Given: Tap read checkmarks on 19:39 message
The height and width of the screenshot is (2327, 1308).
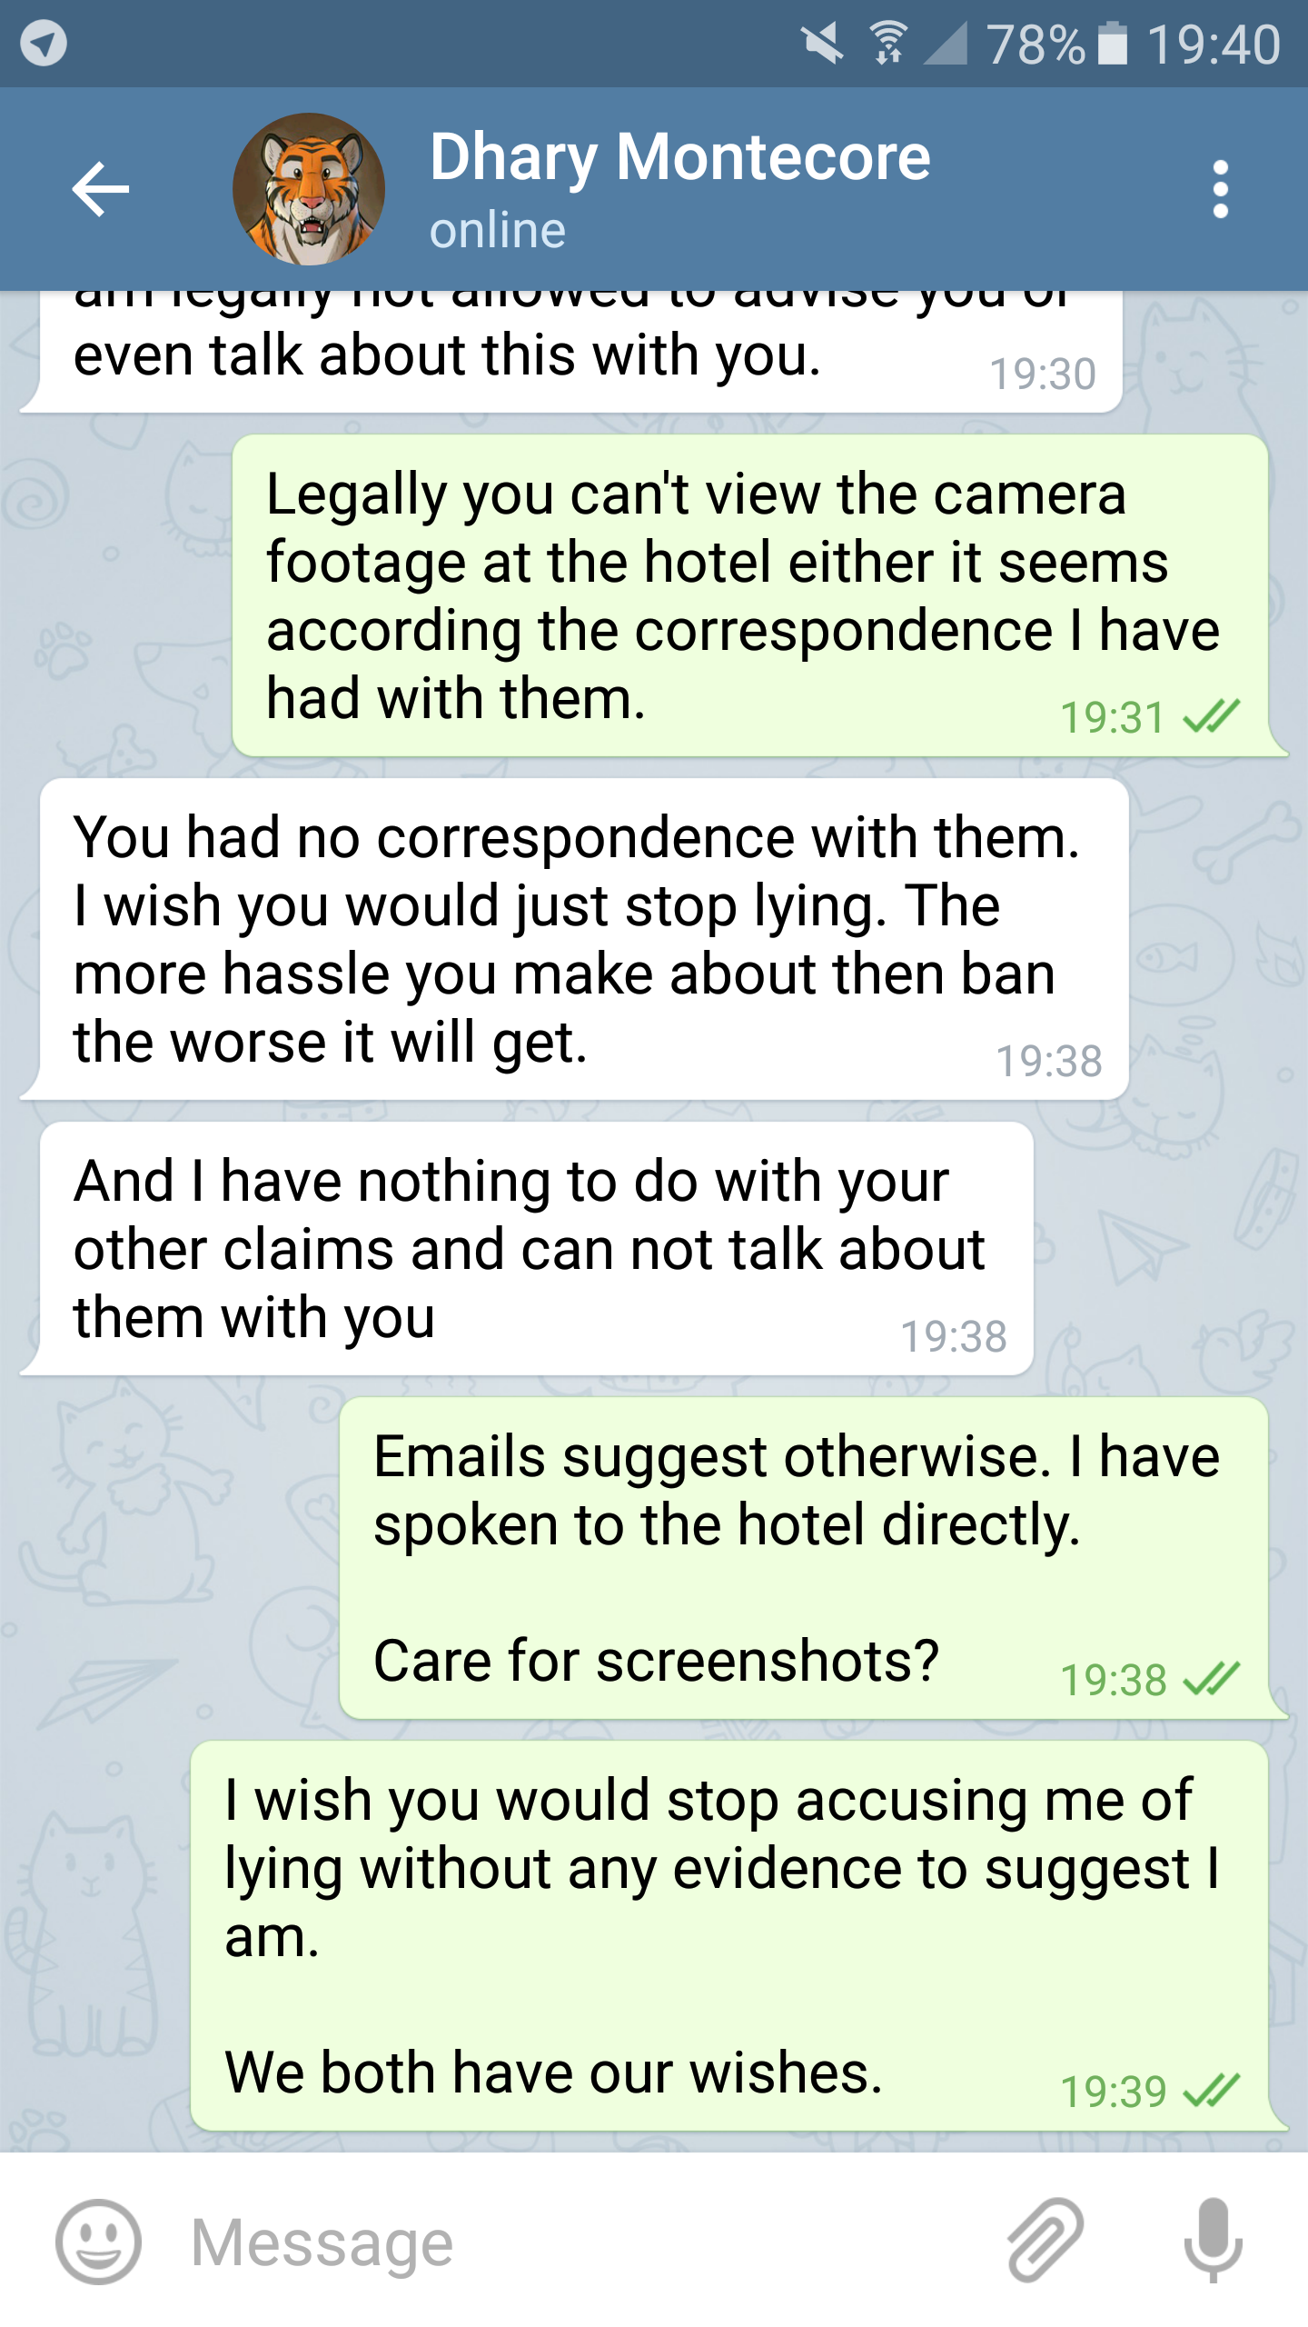Looking at the screenshot, I should click(x=1212, y=2091).
